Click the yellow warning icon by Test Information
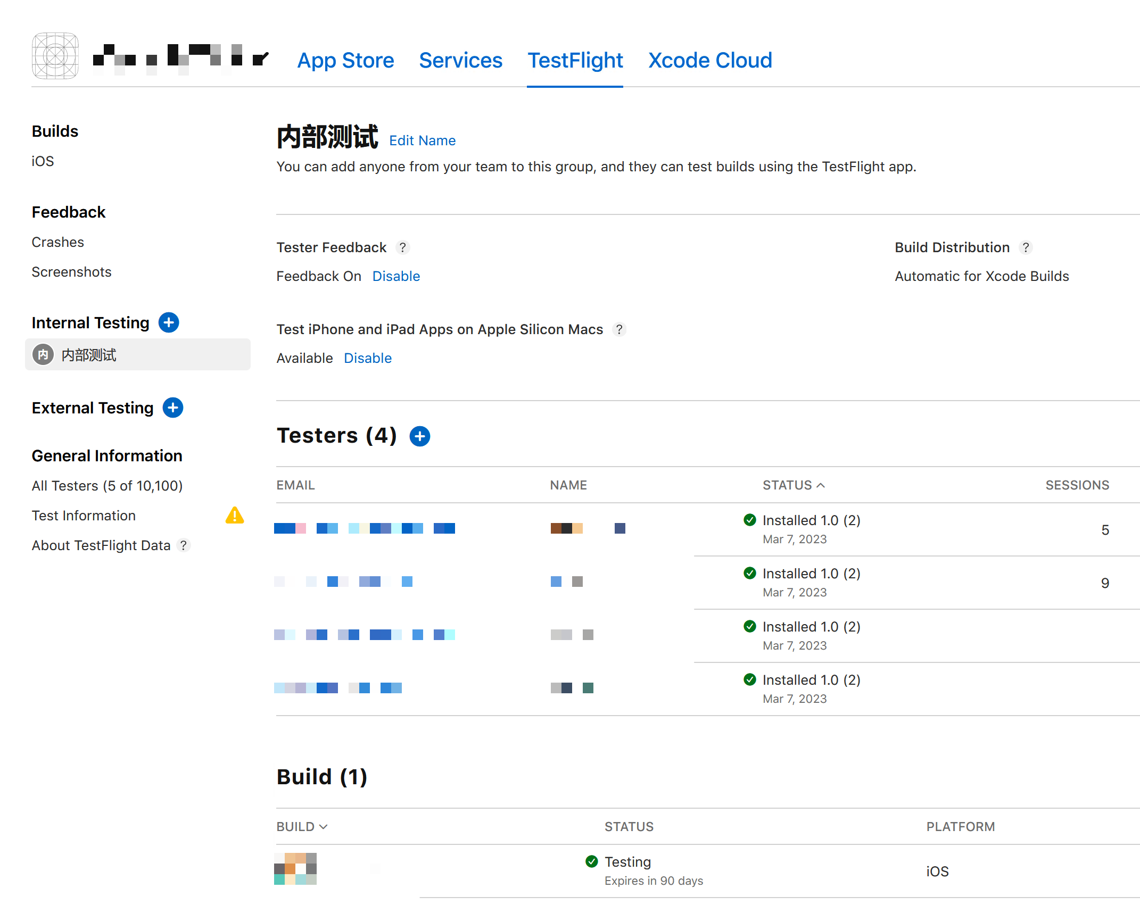1140x913 pixels. (235, 515)
